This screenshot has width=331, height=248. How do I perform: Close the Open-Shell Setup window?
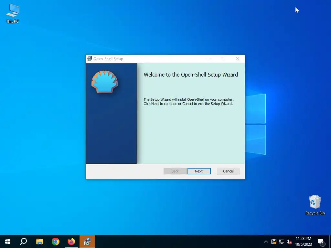point(238,59)
